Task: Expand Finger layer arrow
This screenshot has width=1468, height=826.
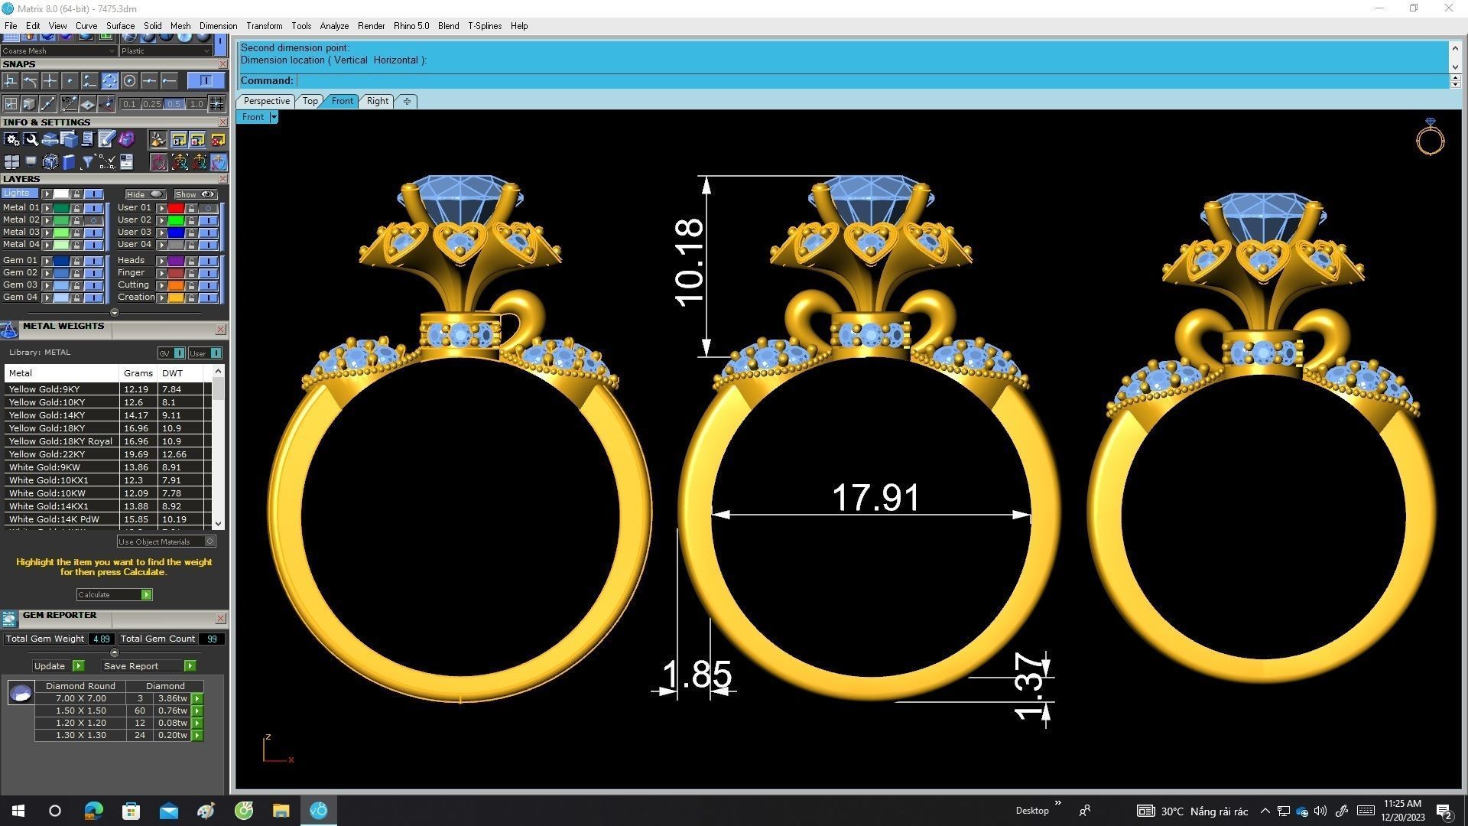Action: (x=161, y=273)
